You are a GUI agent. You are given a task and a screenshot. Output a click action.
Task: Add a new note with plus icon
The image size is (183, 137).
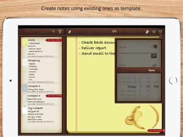(x=53, y=32)
